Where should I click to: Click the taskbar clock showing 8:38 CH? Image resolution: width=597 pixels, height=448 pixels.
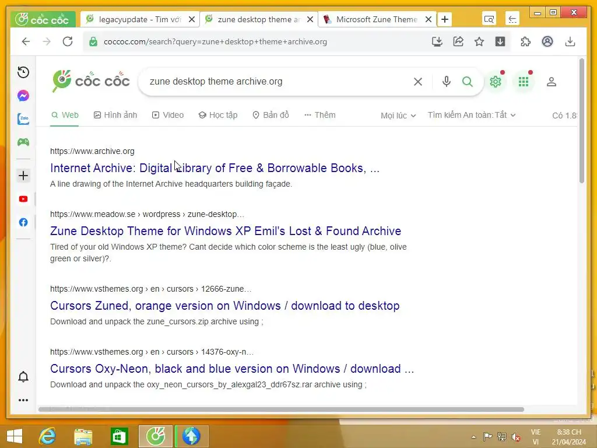569,436
